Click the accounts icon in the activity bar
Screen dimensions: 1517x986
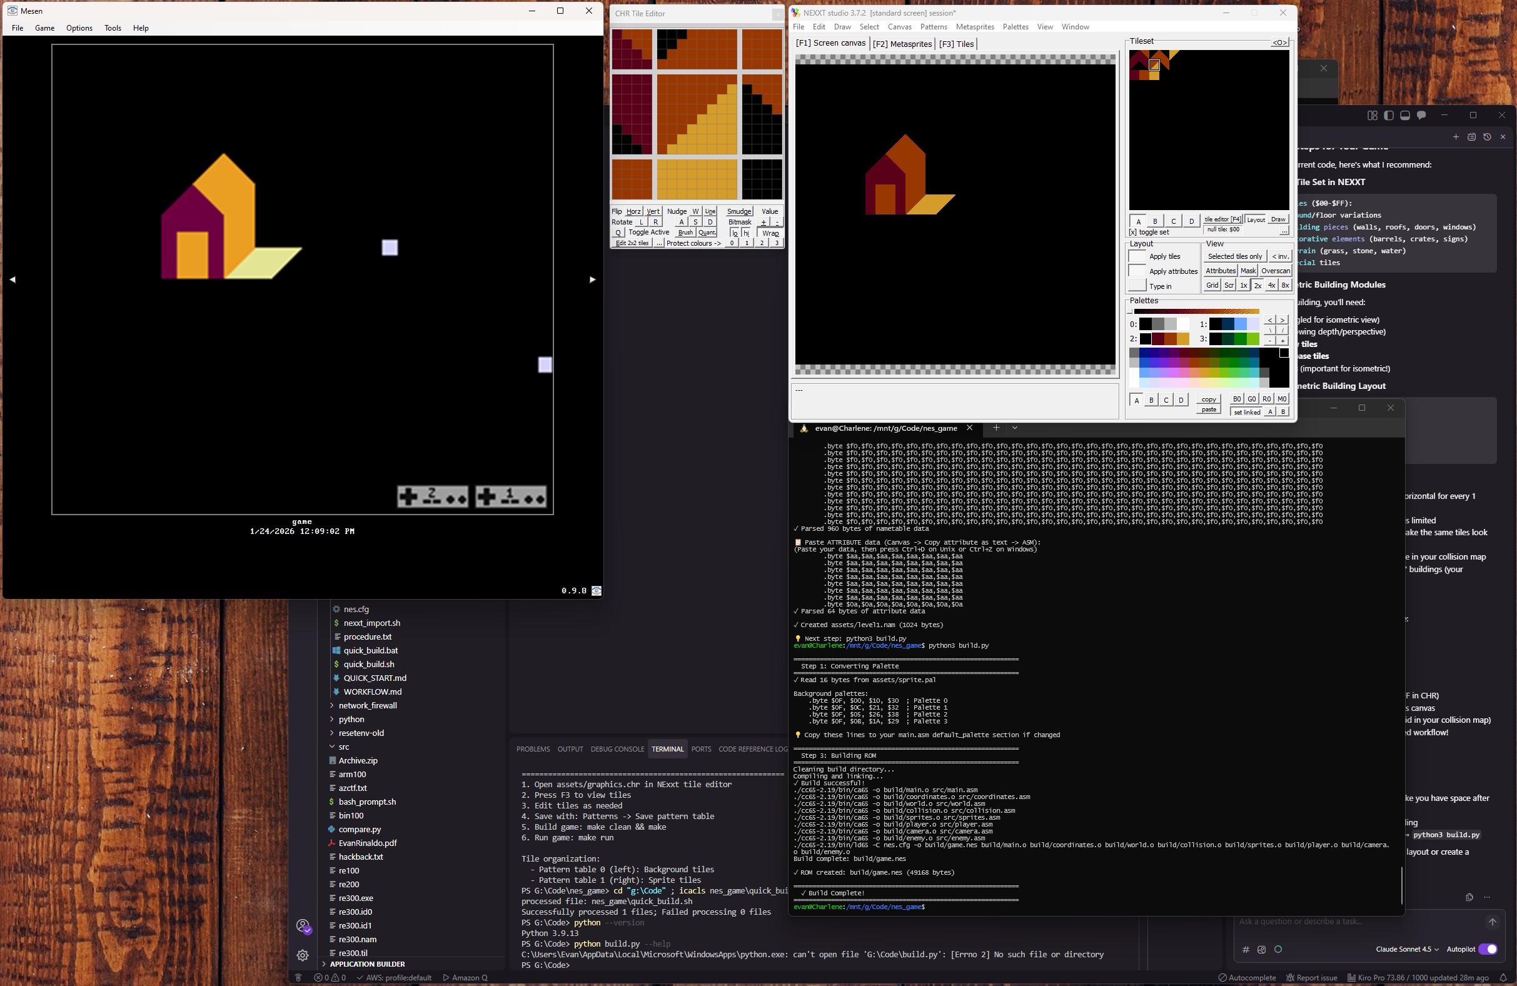pos(303,925)
